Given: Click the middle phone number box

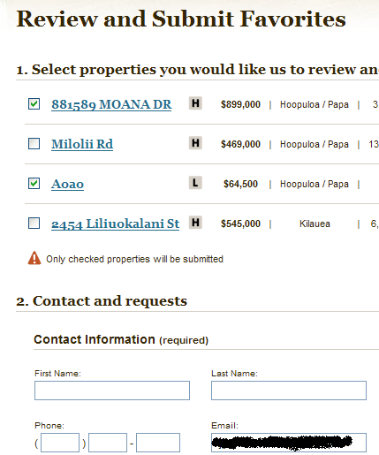Looking at the screenshot, I should tap(108, 443).
